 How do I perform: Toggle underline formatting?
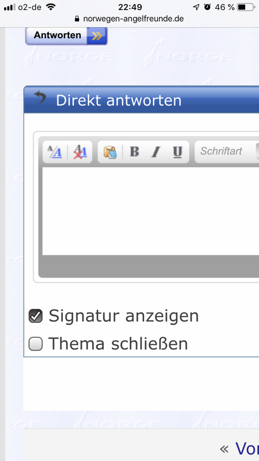177,152
